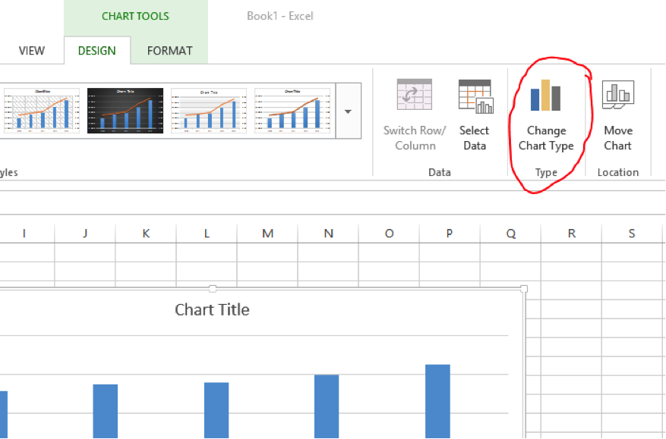Open the FORMAT ribbon tab
Screen dimensions: 666x439
pos(169,51)
